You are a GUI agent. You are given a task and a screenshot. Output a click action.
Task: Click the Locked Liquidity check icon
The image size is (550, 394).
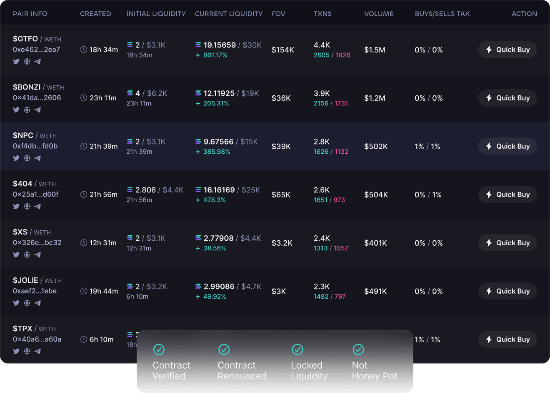point(297,349)
